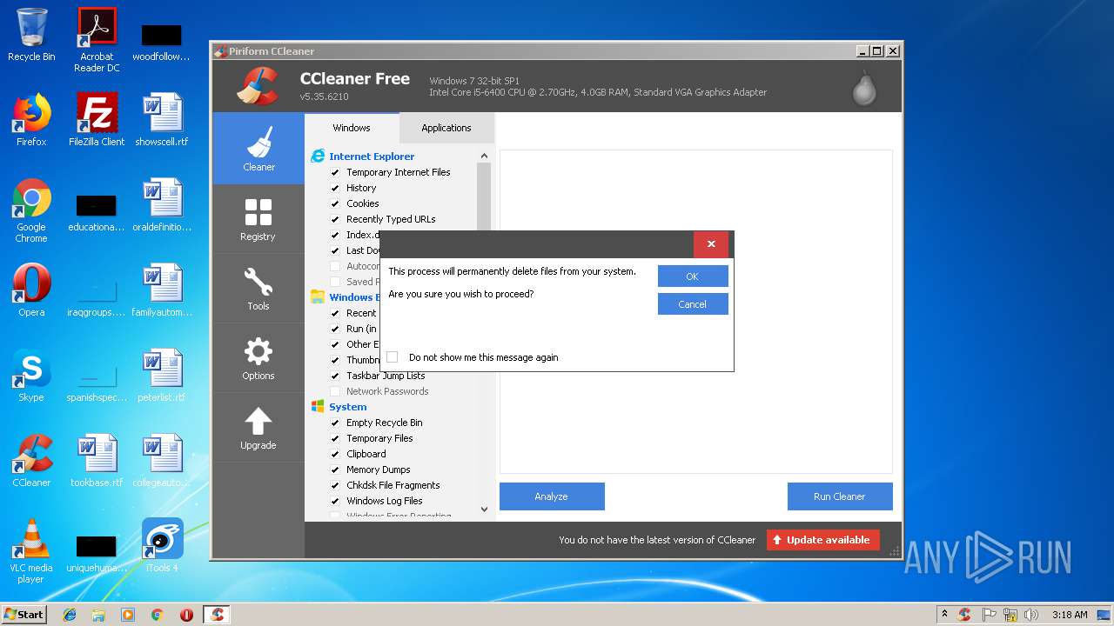Viewport: 1114px width, 626px height.
Task: Open tookbase.rtf desktop file
Action: (x=97, y=461)
